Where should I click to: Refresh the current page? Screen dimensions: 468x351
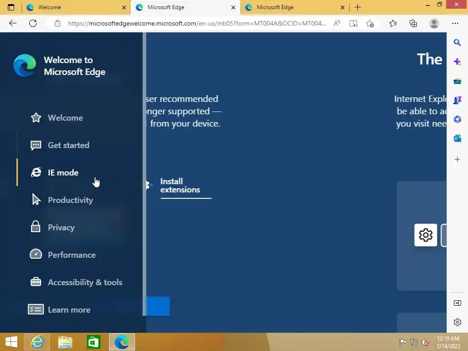[x=33, y=23]
